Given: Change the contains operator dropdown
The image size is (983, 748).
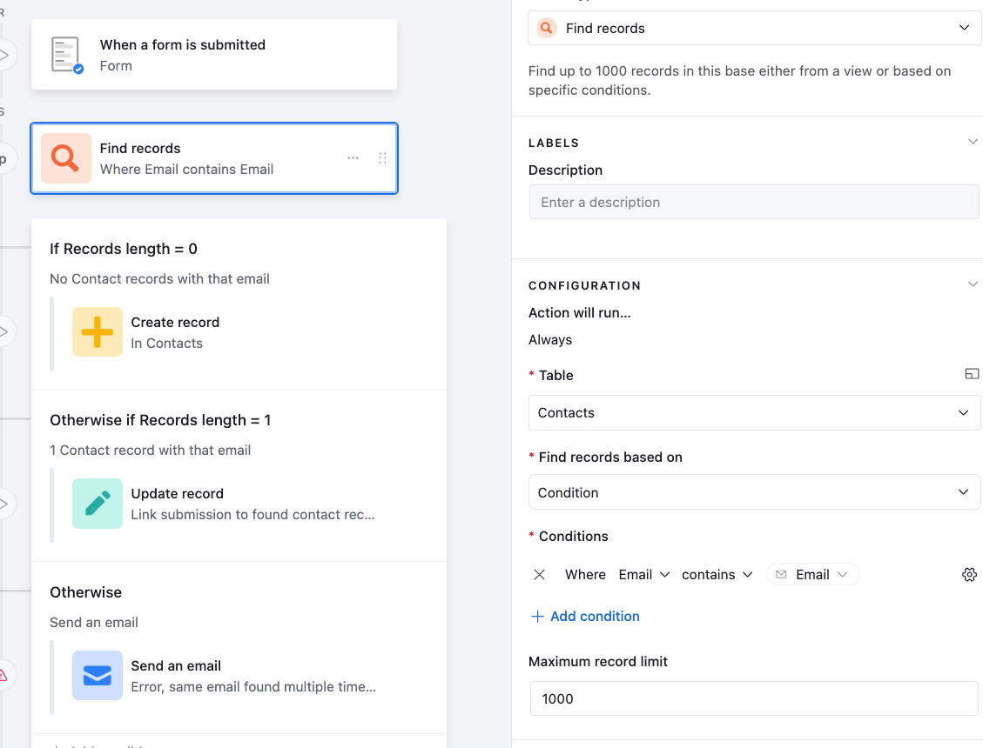Looking at the screenshot, I should click(717, 574).
